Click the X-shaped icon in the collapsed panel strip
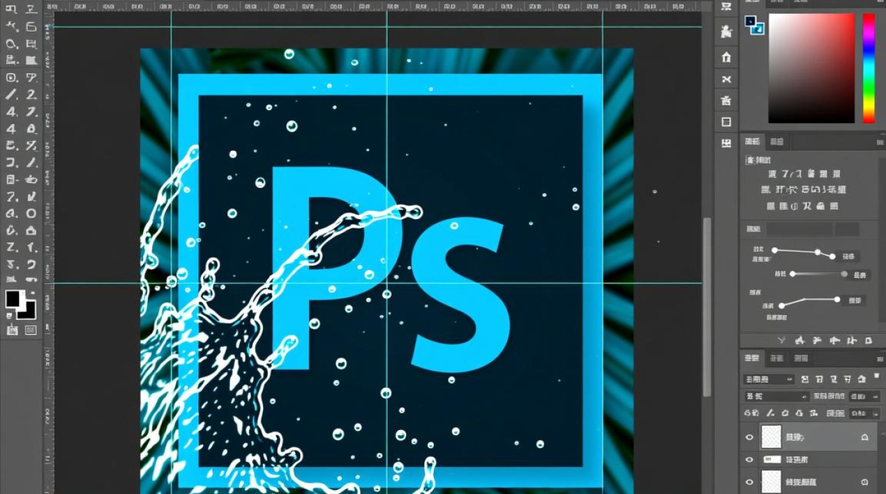This screenshot has width=886, height=494. (x=726, y=79)
